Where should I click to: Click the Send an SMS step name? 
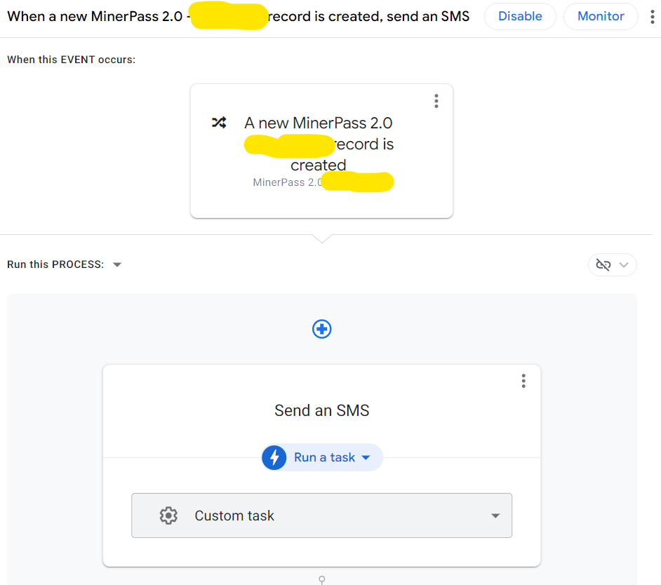(321, 410)
